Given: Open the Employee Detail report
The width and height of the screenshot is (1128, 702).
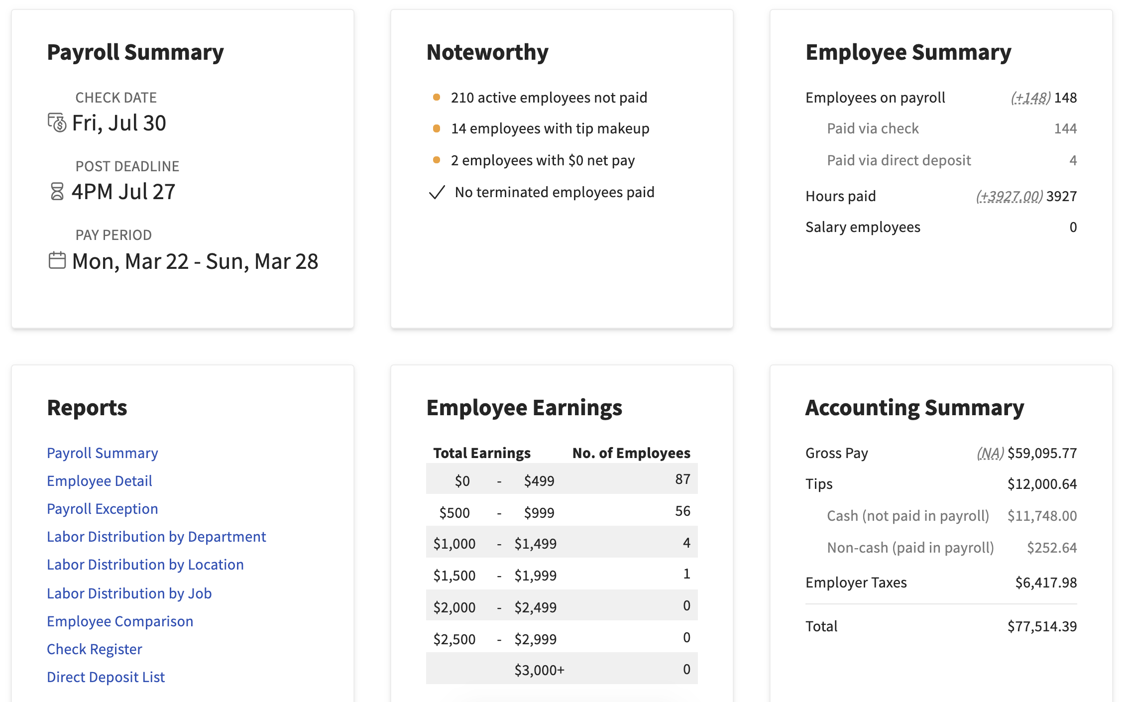Looking at the screenshot, I should click(x=100, y=481).
